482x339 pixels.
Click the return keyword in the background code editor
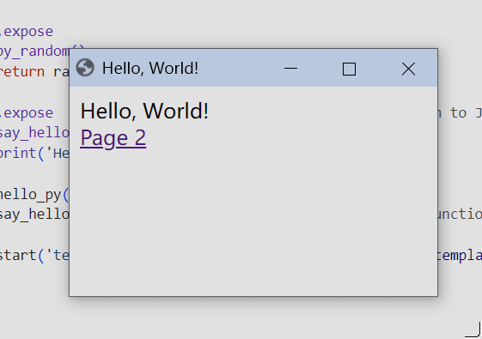point(22,71)
